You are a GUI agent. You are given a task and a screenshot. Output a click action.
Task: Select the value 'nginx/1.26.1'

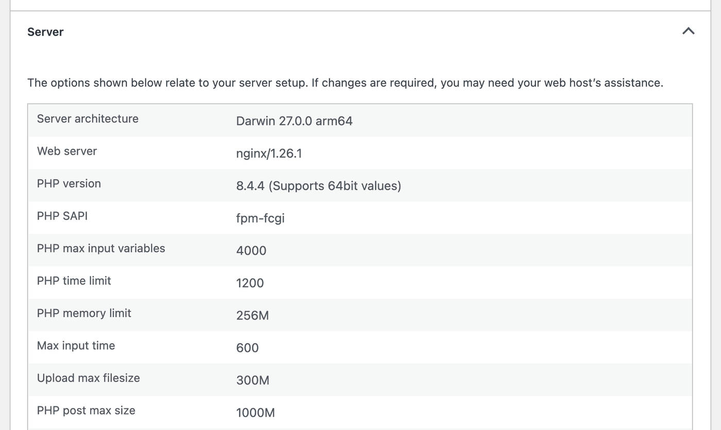click(269, 153)
